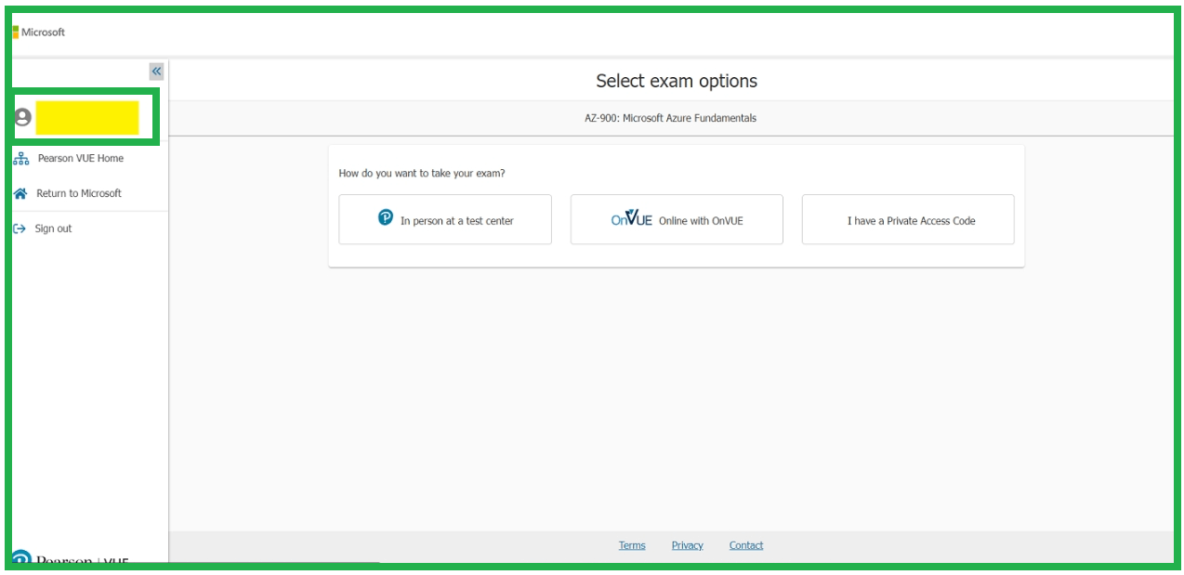Viewport: 1184px width, 575px height.
Task: Collapse the sidebar with the double-chevron button
Action: point(156,71)
